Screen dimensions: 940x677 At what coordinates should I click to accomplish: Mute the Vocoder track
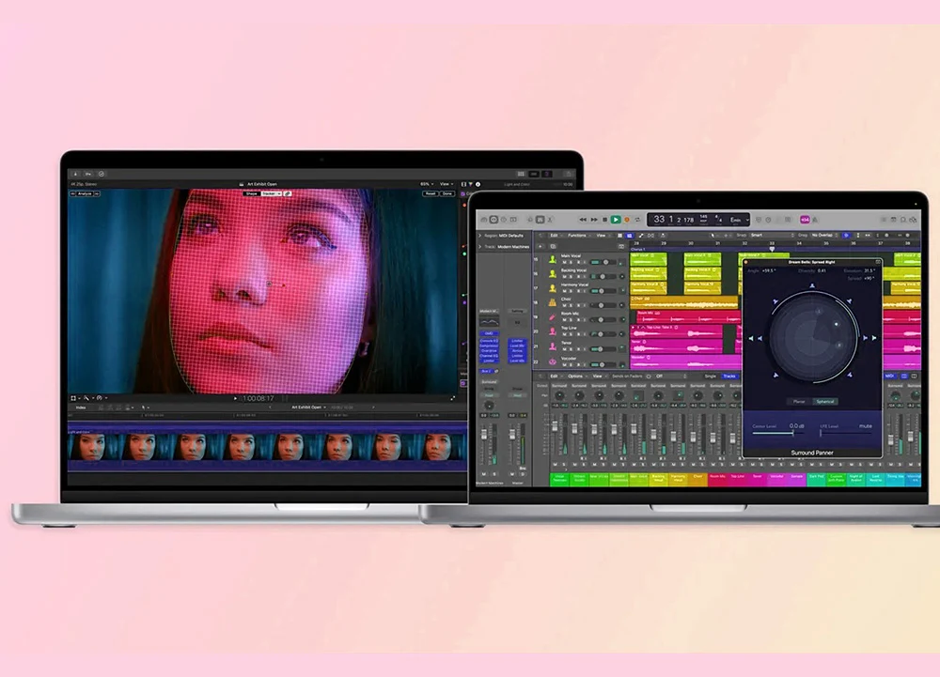564,365
